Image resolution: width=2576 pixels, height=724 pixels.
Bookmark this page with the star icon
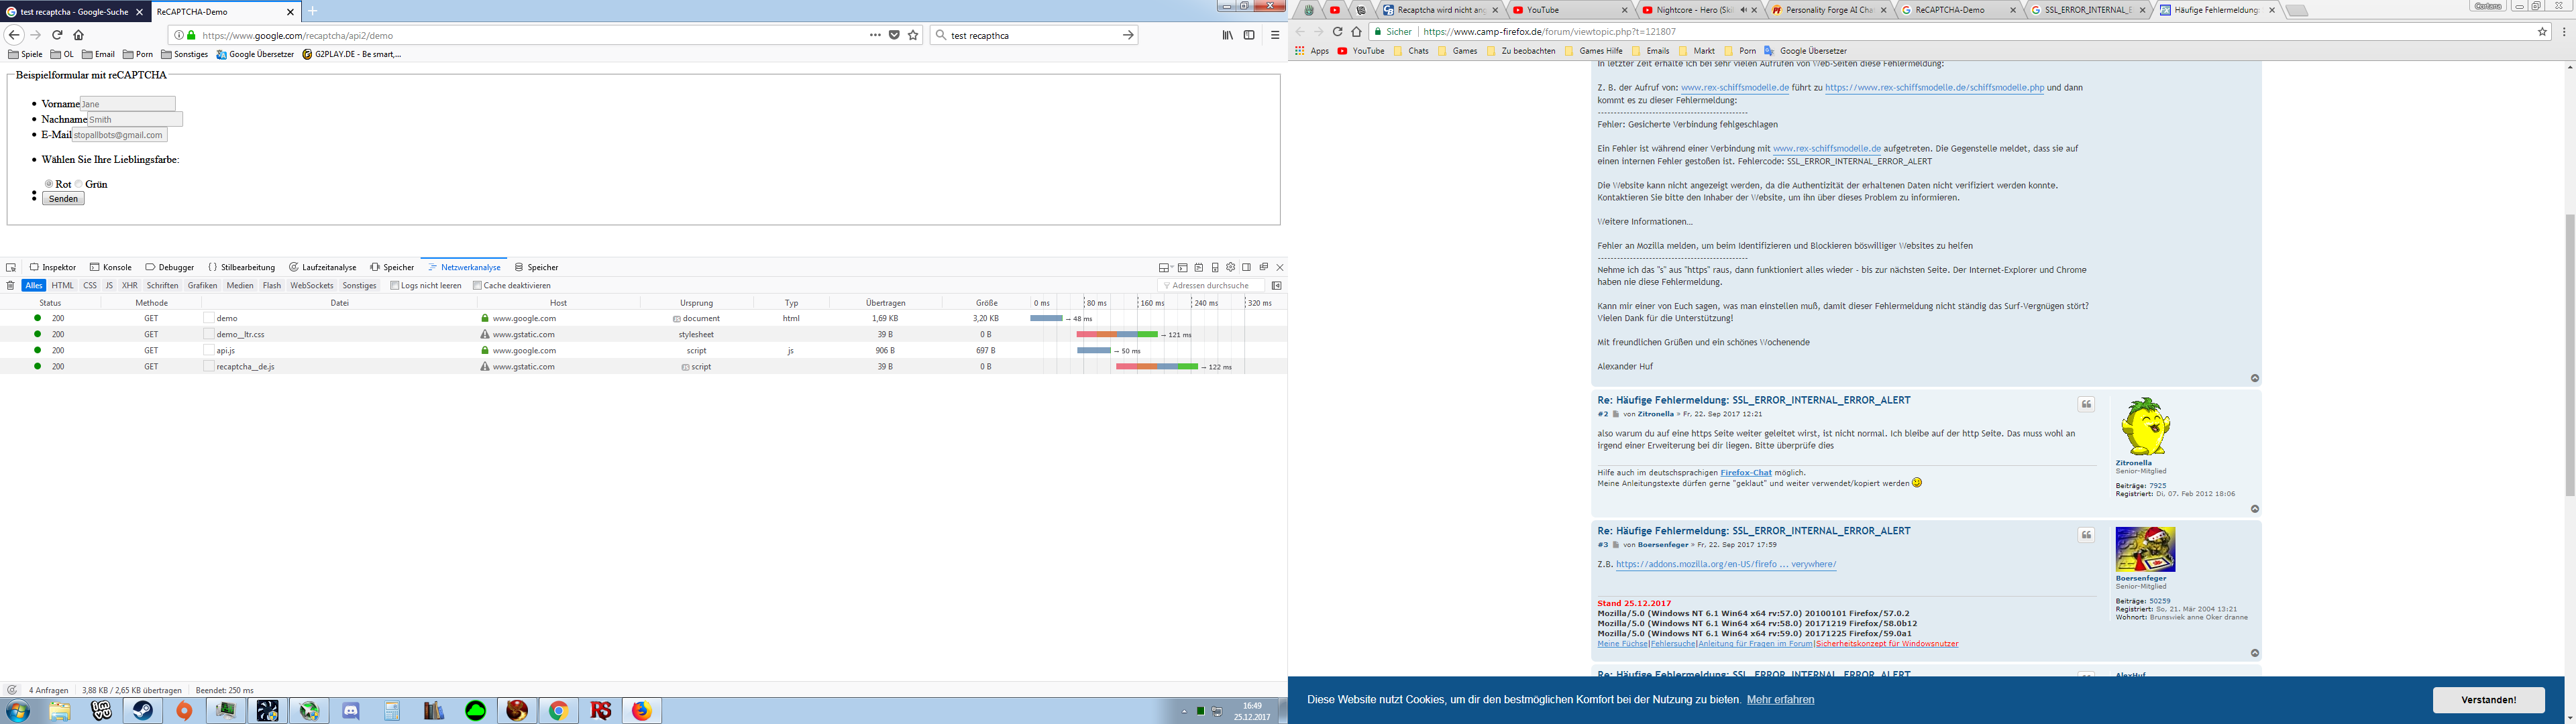tap(913, 35)
